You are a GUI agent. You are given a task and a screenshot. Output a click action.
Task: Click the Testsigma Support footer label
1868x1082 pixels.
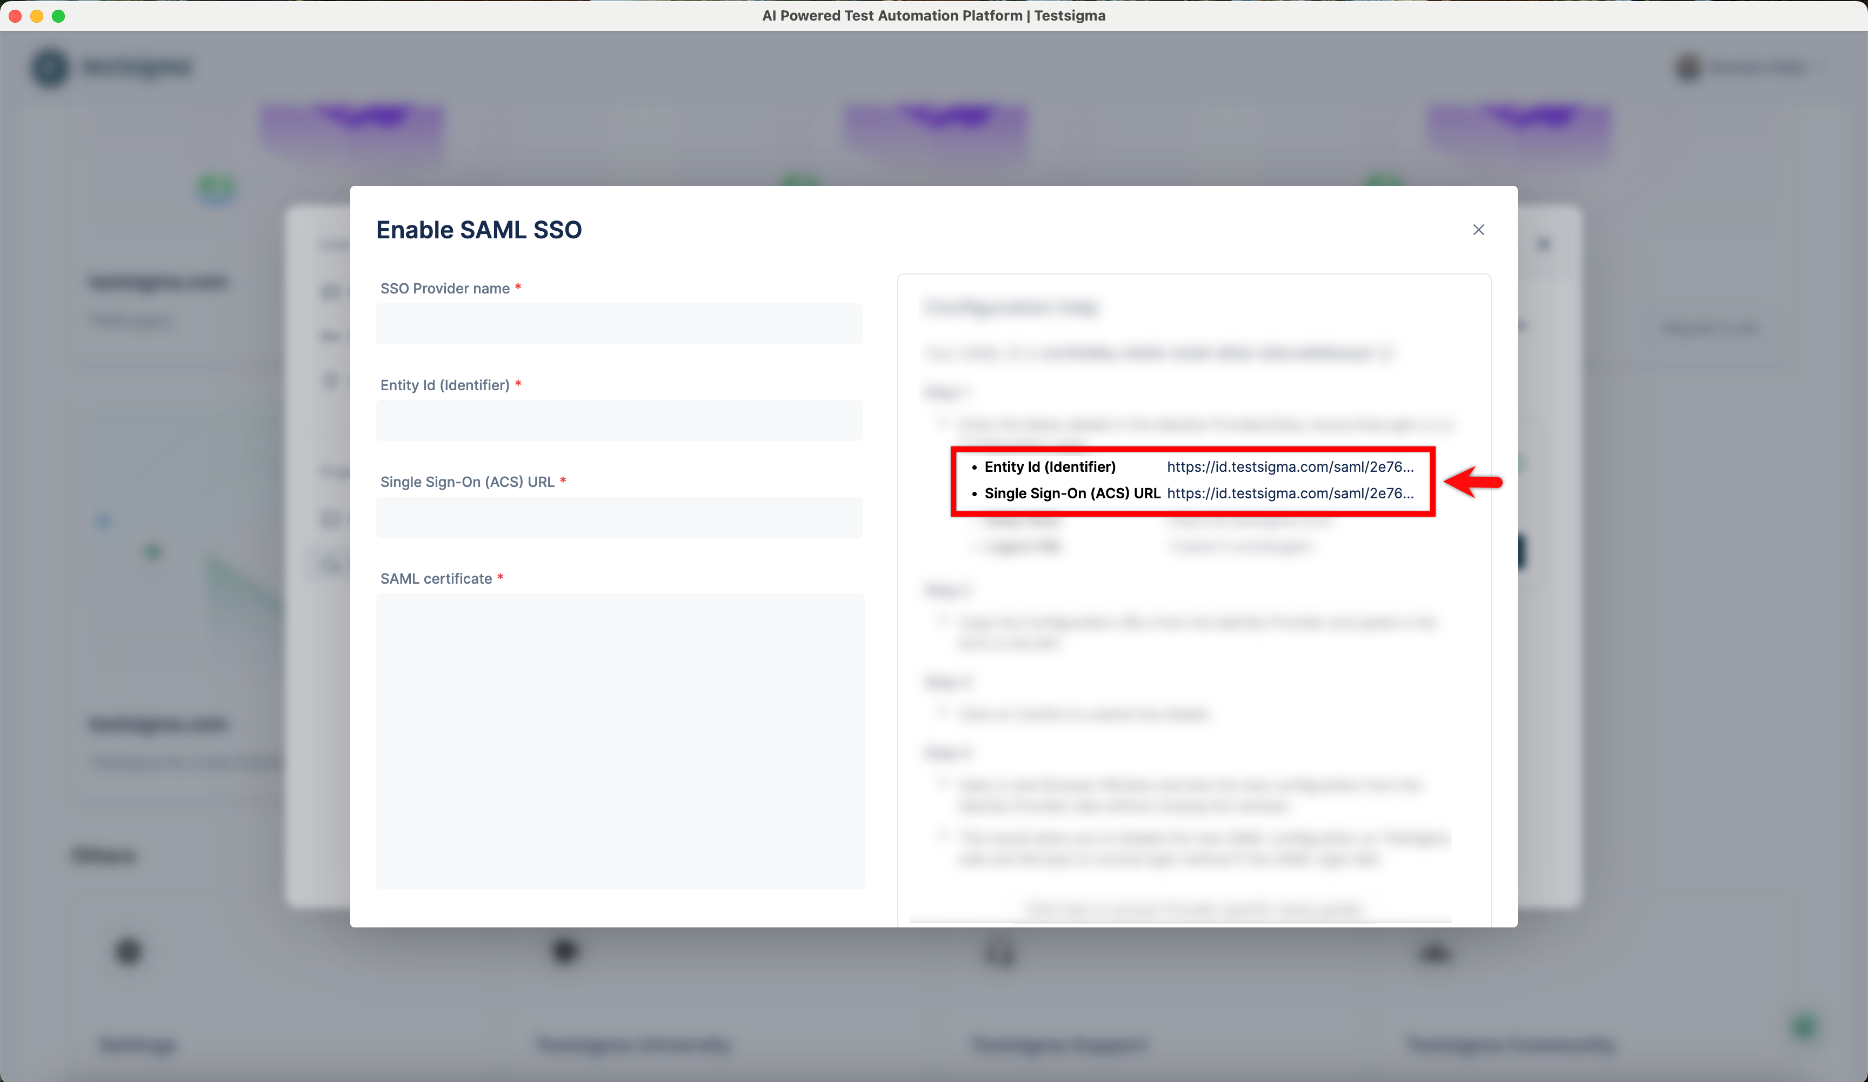pyautogui.click(x=1058, y=1045)
